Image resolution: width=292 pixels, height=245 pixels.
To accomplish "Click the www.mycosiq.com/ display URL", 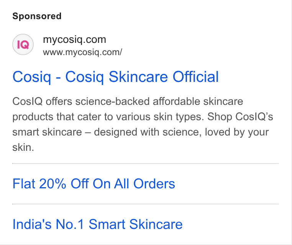I will (82, 52).
